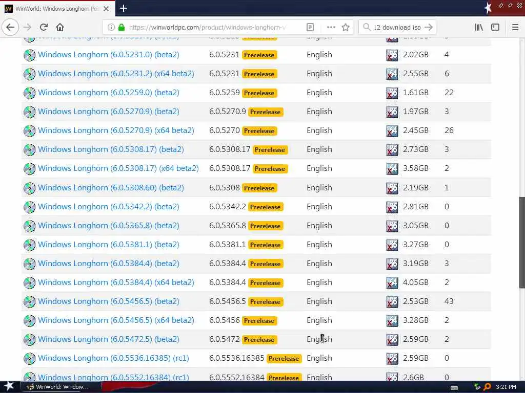Open Windows Longhorn (6.0.5456.5) (x64 beta2) link
This screenshot has height=393, width=525.
point(116,320)
